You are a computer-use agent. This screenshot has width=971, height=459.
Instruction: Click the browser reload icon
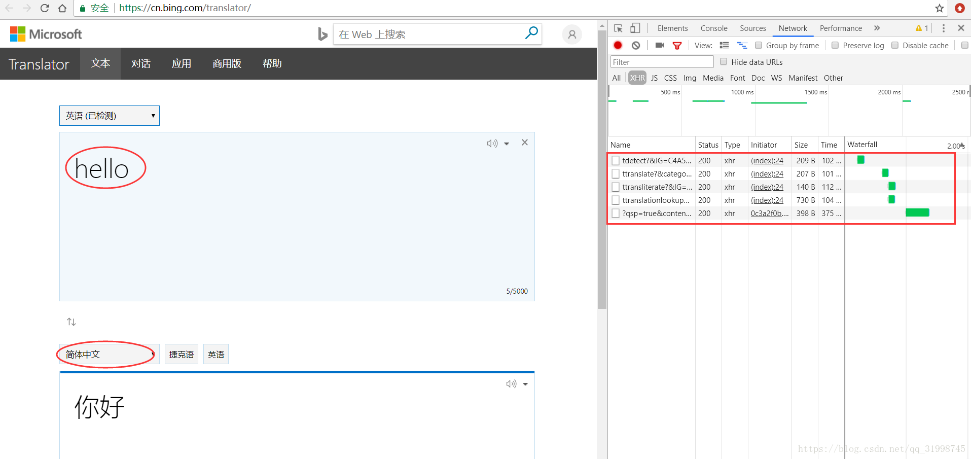(x=45, y=8)
